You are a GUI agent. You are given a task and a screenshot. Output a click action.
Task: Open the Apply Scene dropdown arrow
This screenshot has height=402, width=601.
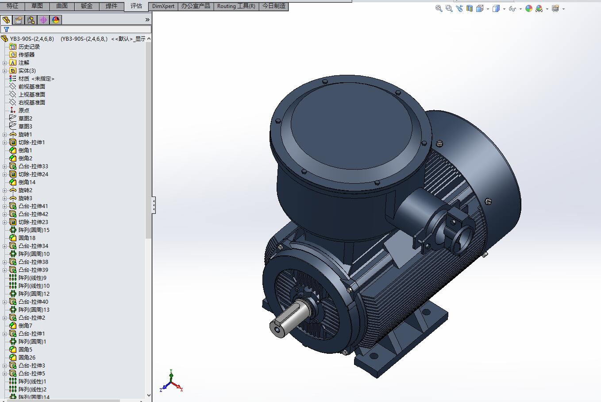[547, 9]
